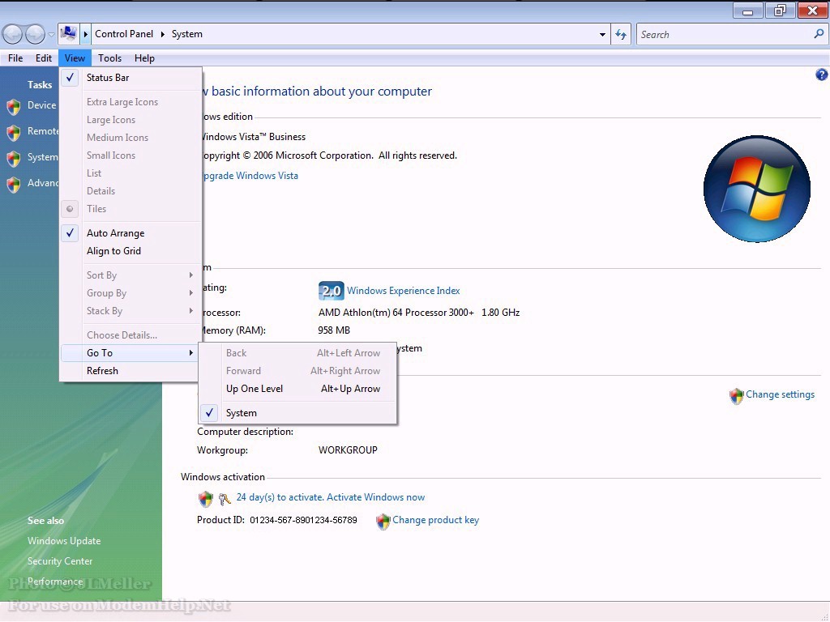Image resolution: width=830 pixels, height=622 pixels.
Task: Expand the Sort By submenu
Action: tap(130, 275)
